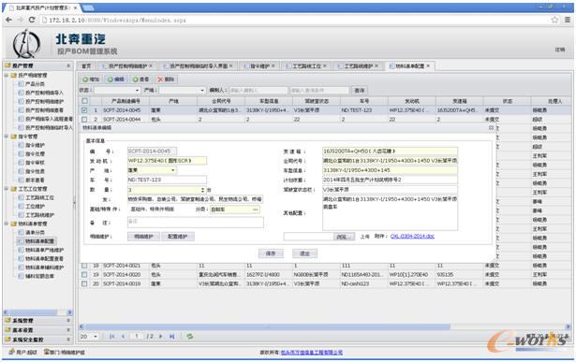
Task: Uncheck the row SCPT-2014-0045 checkbox
Action: click(84, 110)
